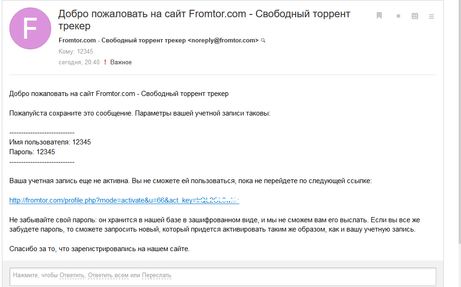Toggle the red importance exclamation mark
Screen dimensions: 461x287
pyautogui.click(x=105, y=62)
